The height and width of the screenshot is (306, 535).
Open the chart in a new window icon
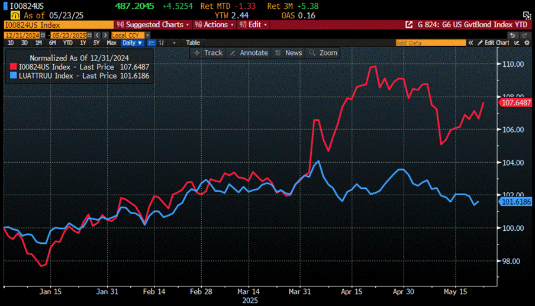409,24
